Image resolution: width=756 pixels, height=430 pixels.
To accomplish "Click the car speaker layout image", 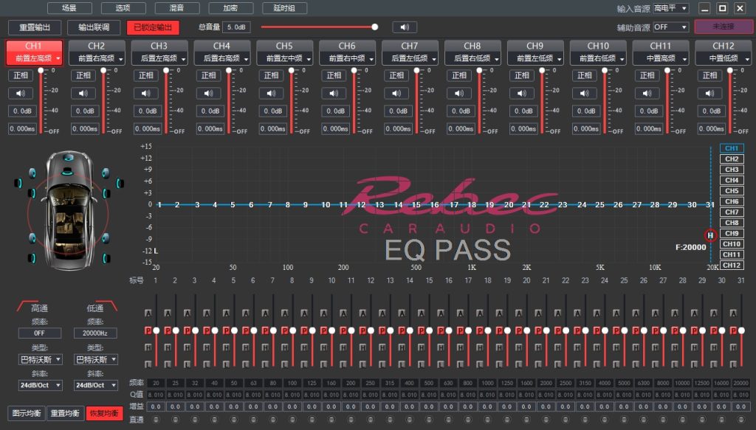I will pyautogui.click(x=69, y=210).
